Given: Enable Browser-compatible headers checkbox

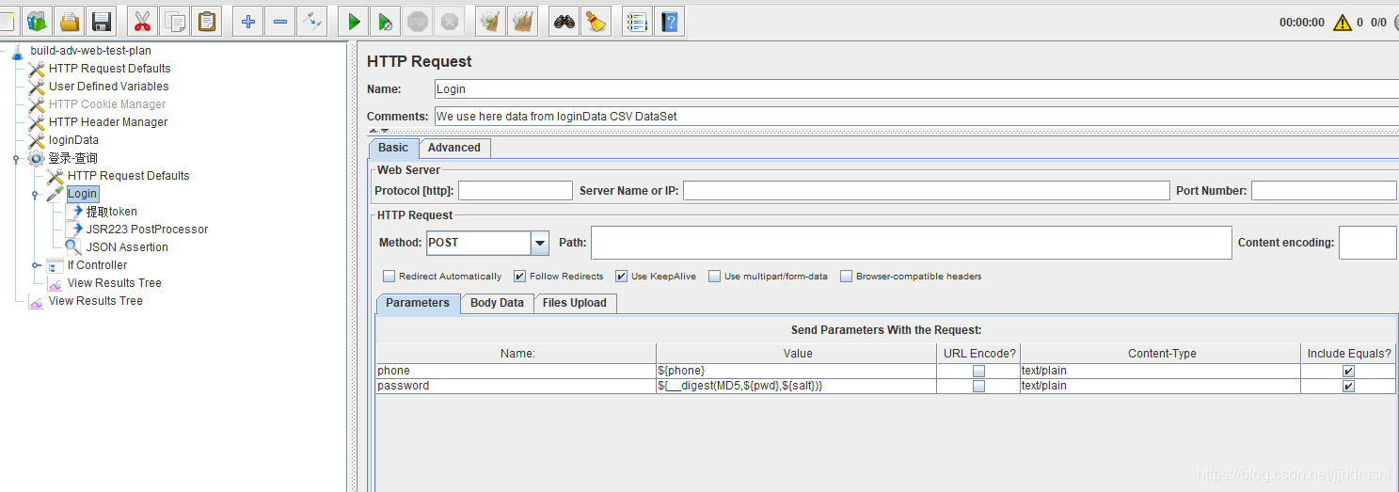Looking at the screenshot, I should coord(847,277).
